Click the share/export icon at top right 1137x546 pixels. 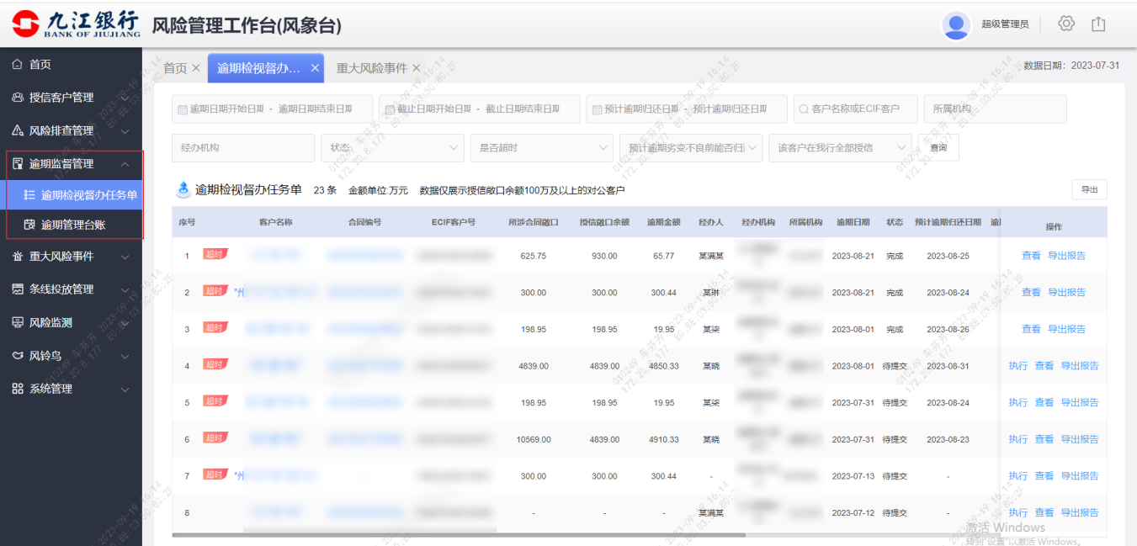tap(1098, 24)
